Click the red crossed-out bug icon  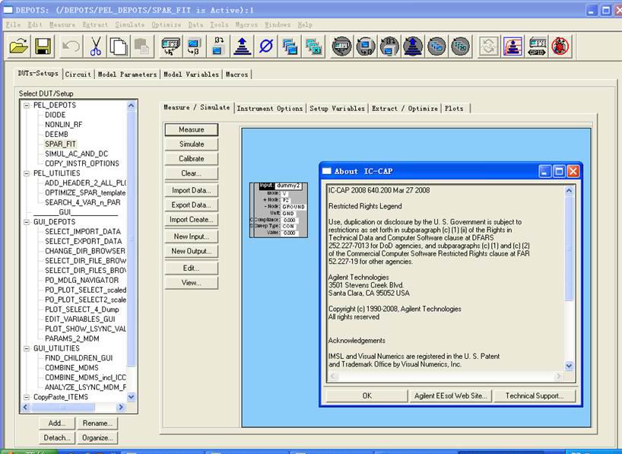coord(560,46)
